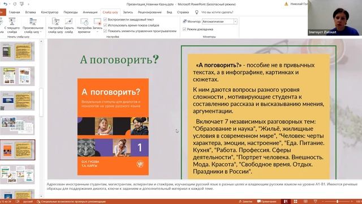
Task: Click the zoom out minus button
Action: coord(323,202)
